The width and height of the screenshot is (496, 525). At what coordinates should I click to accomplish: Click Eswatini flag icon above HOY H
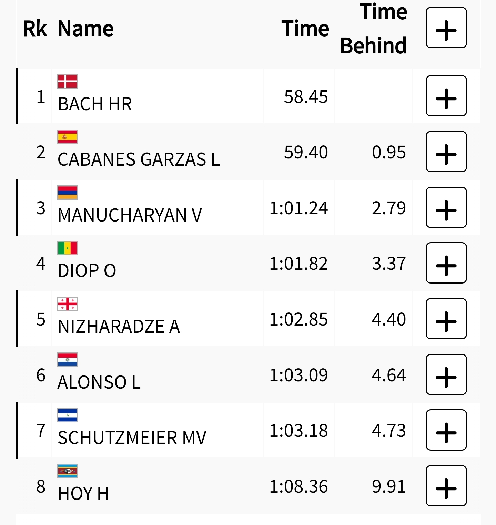pyautogui.click(x=68, y=471)
